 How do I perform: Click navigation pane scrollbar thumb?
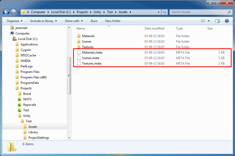tap(69, 76)
